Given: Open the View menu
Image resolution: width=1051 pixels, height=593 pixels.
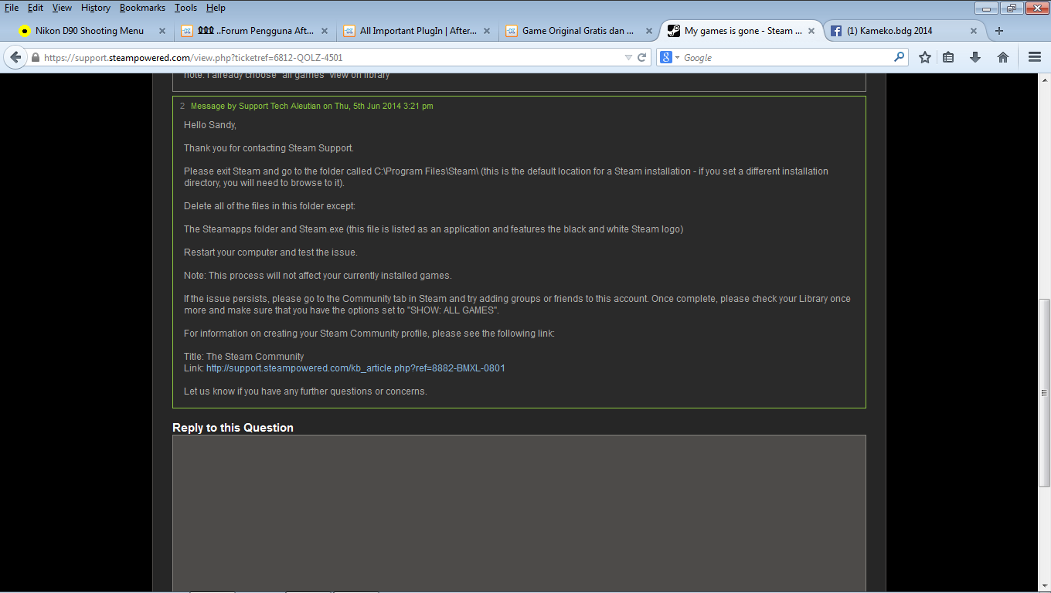Looking at the screenshot, I should (62, 8).
